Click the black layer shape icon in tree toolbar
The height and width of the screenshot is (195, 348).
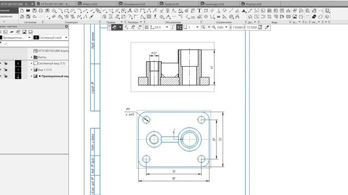click(12, 32)
